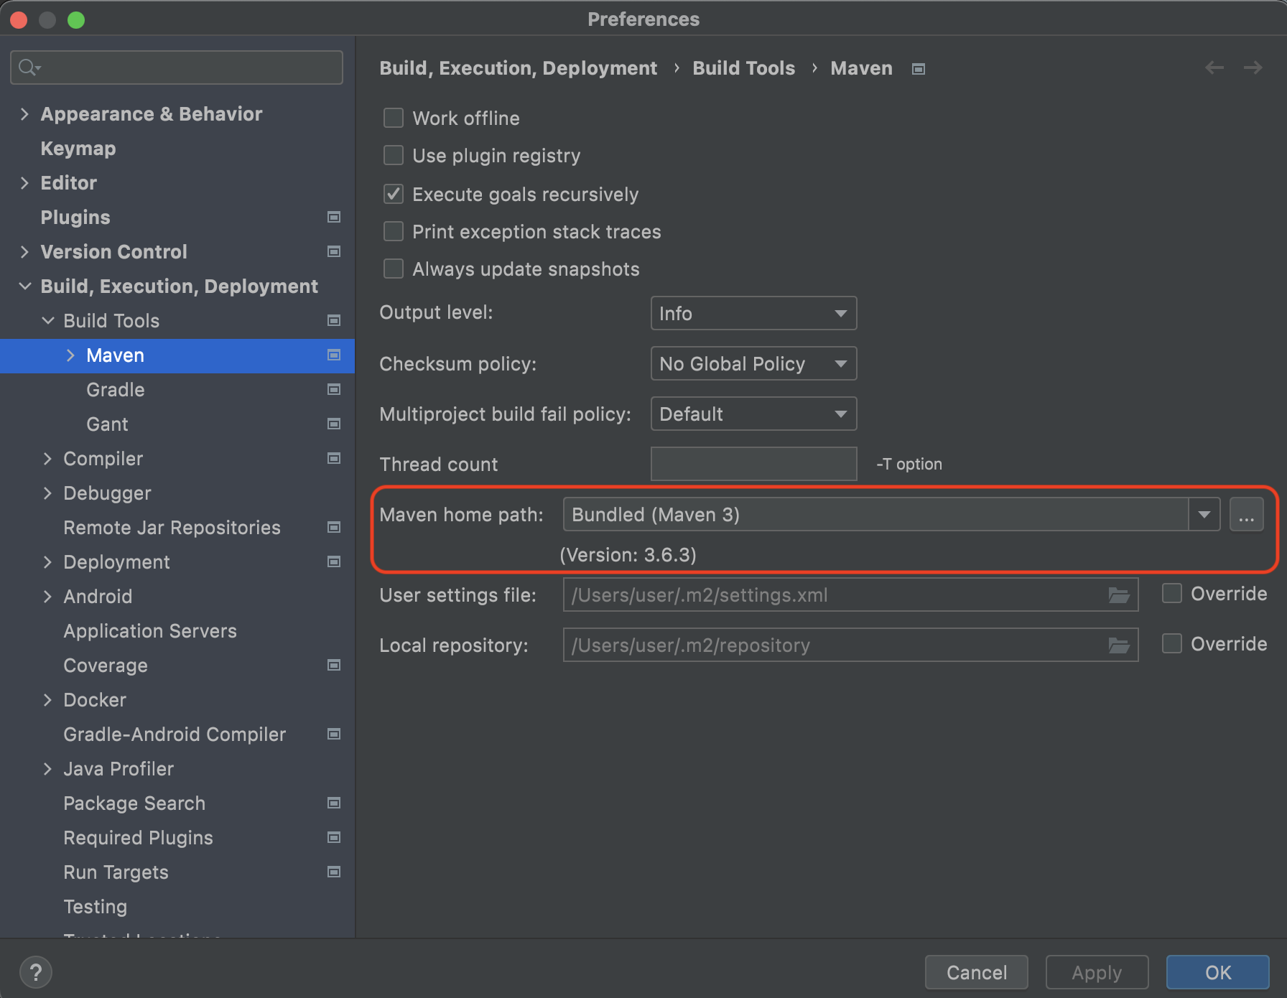Click the project-level icon beside Build Tools
The width and height of the screenshot is (1287, 998).
point(334,320)
